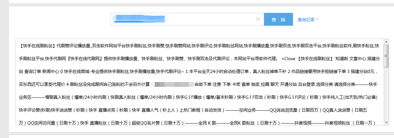Click the 查询订单 text in results

[33, 71]
